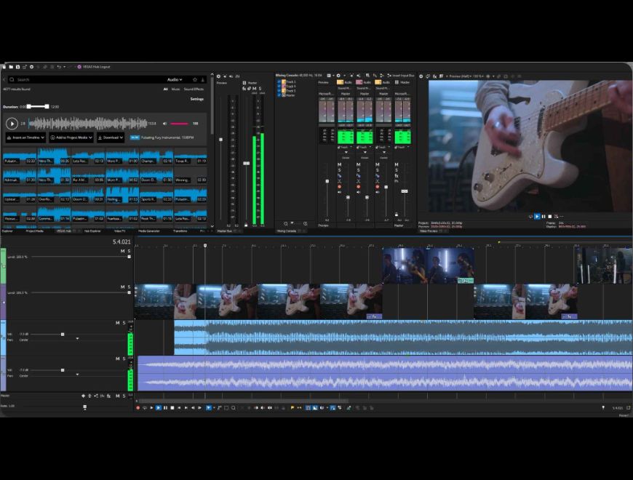Stop playback on timeline transport bar
633x480 pixels.
(x=172, y=408)
